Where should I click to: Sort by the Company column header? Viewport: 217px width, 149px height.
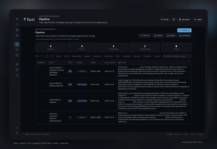(x=41, y=63)
